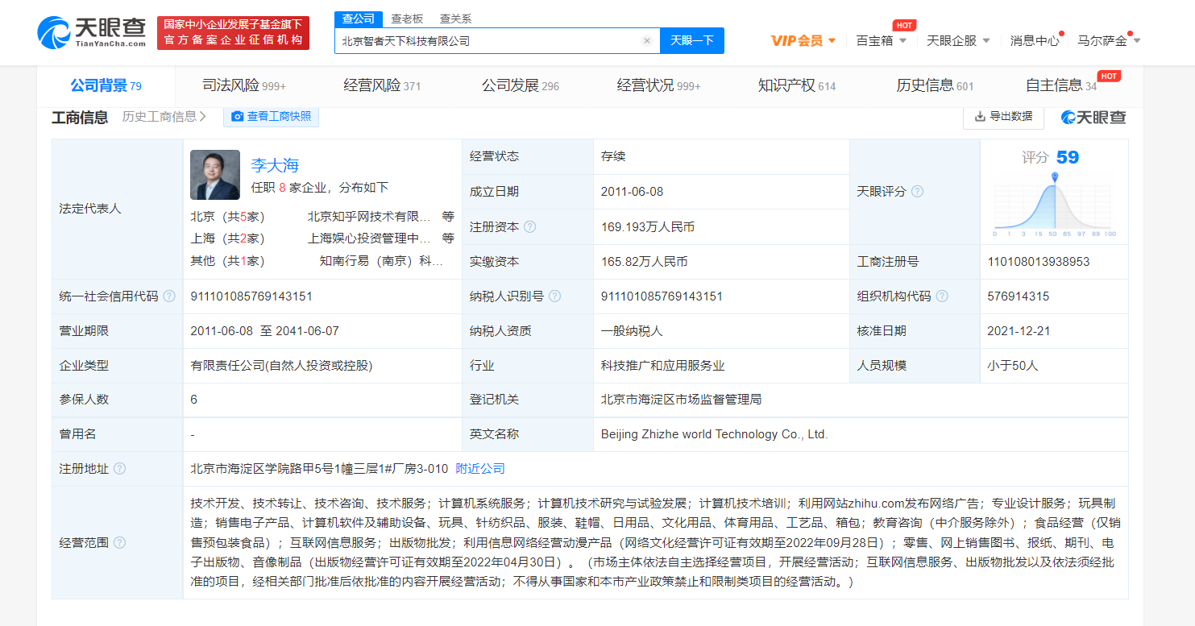Click 注册资本 value 169.193万人民币

(x=648, y=227)
